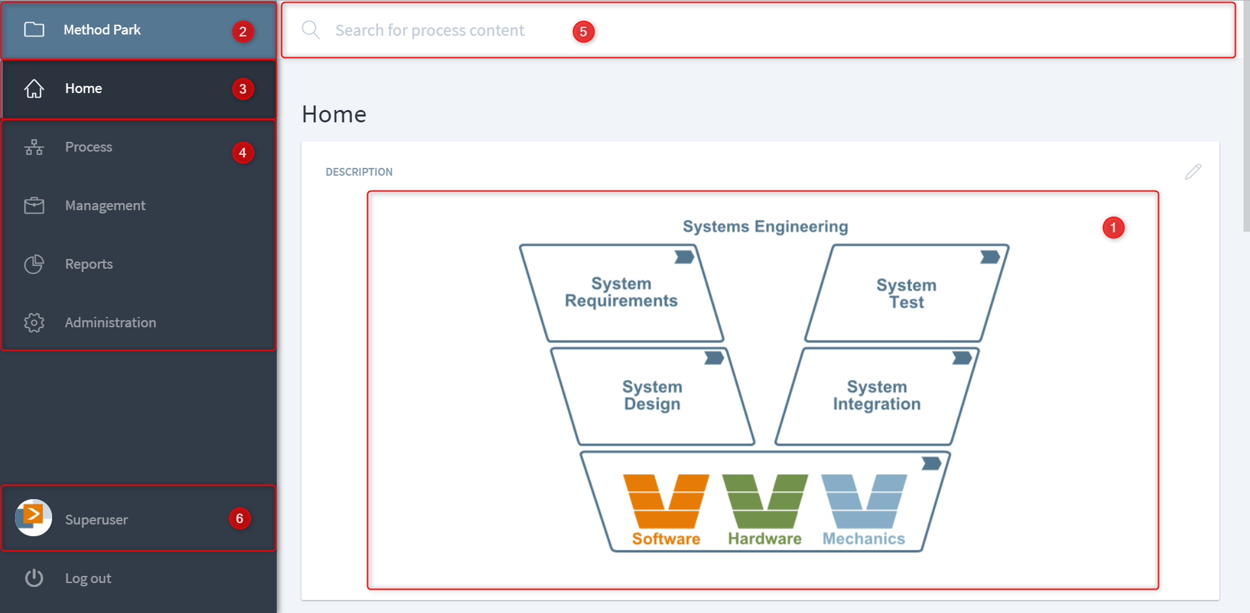This screenshot has width=1250, height=613.
Task: Open the Process menu item
Action: pos(89,147)
